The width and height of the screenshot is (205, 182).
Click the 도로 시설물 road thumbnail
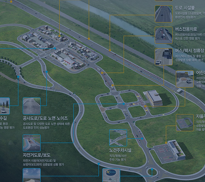pos(164,14)
